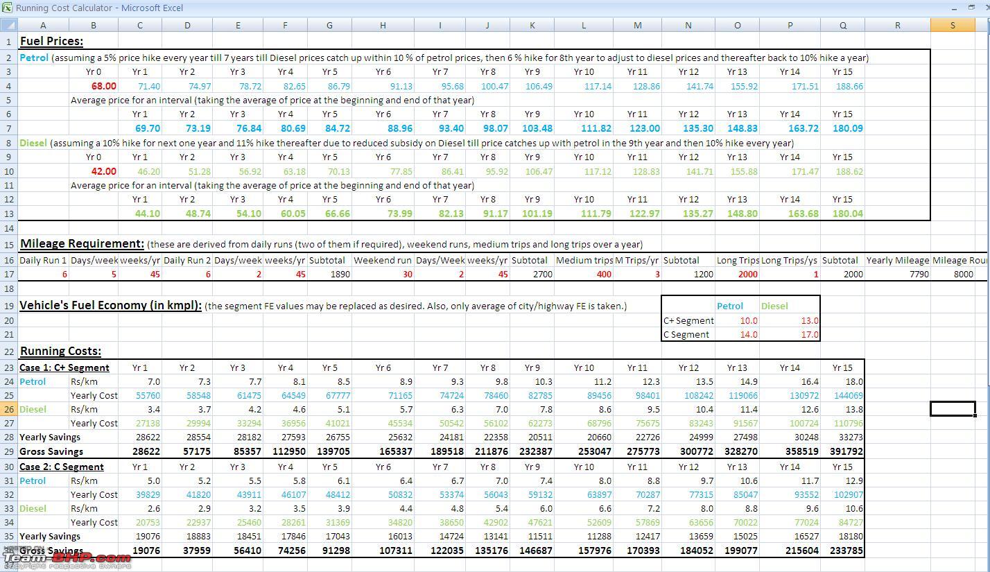
Task: Click Case 2 petrol yearly cost 102907
Action: point(849,494)
